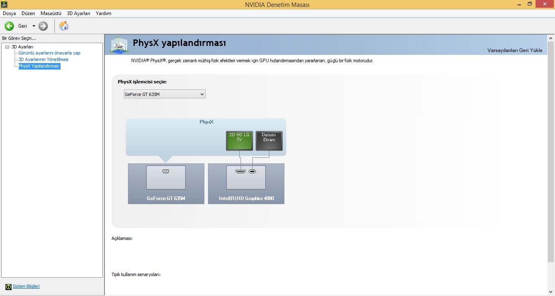Click the HDMI connector icon on Intel GPU
This screenshot has height=296, width=555.
point(241,171)
